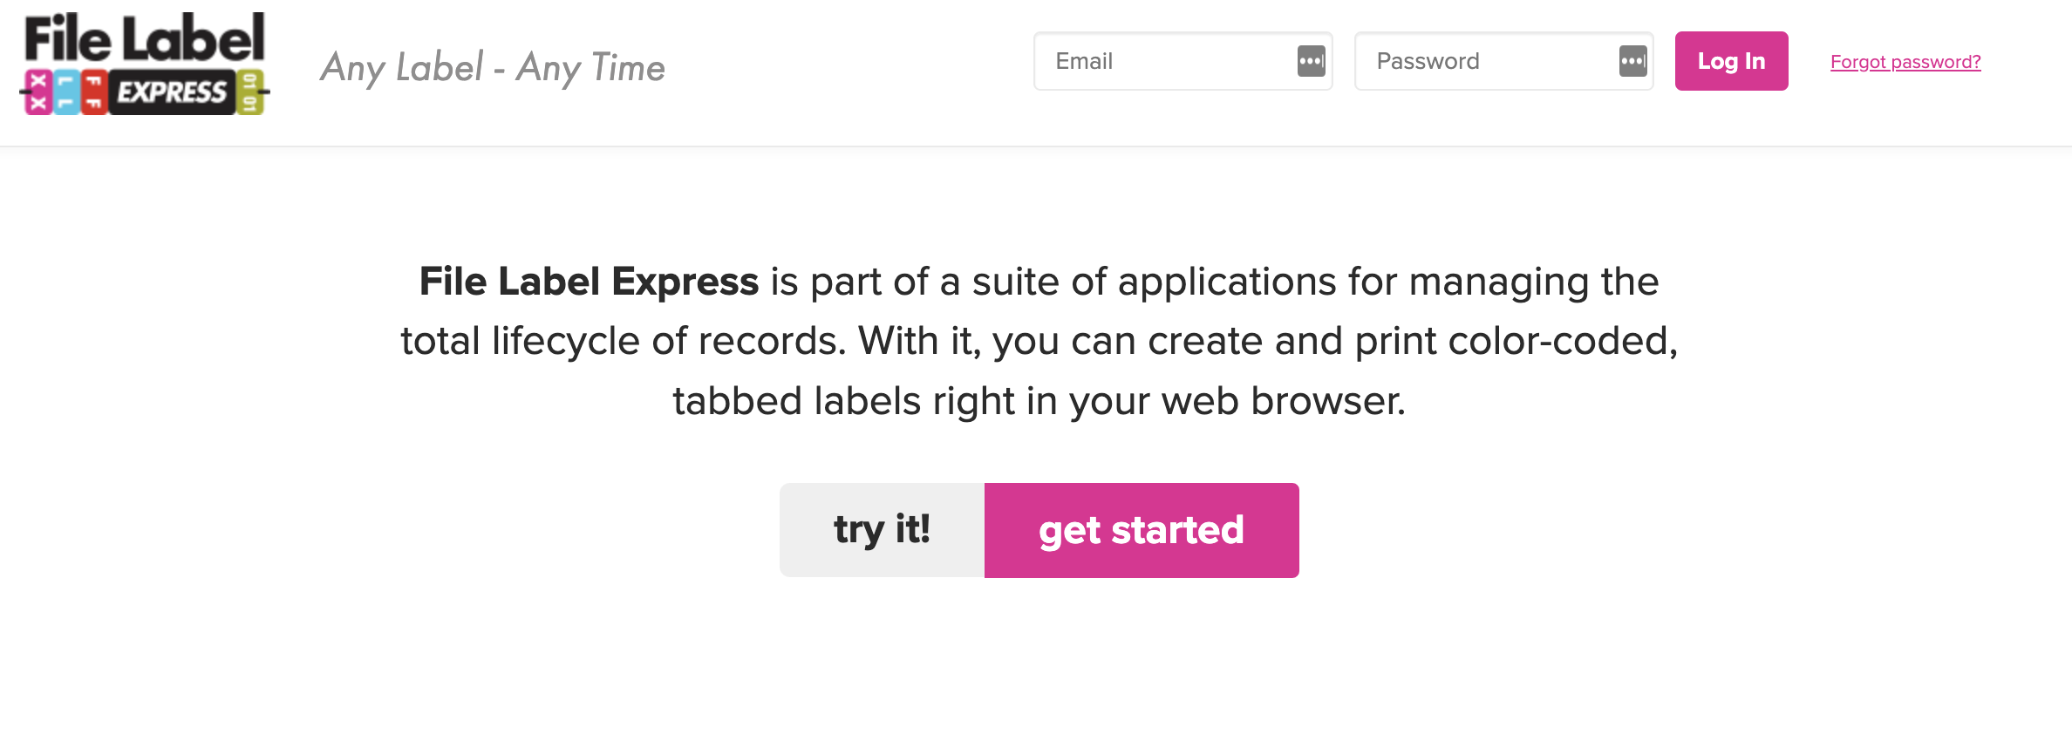Click the pink X label in the logo

coord(38,92)
